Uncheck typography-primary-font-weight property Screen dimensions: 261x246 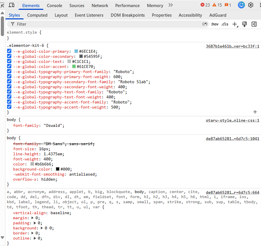(x=9, y=76)
